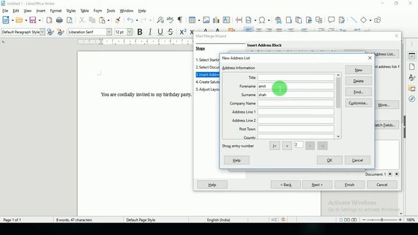This screenshot has height=235, width=418.
Task: Open a file with the folder icon
Action: click(x=19, y=20)
